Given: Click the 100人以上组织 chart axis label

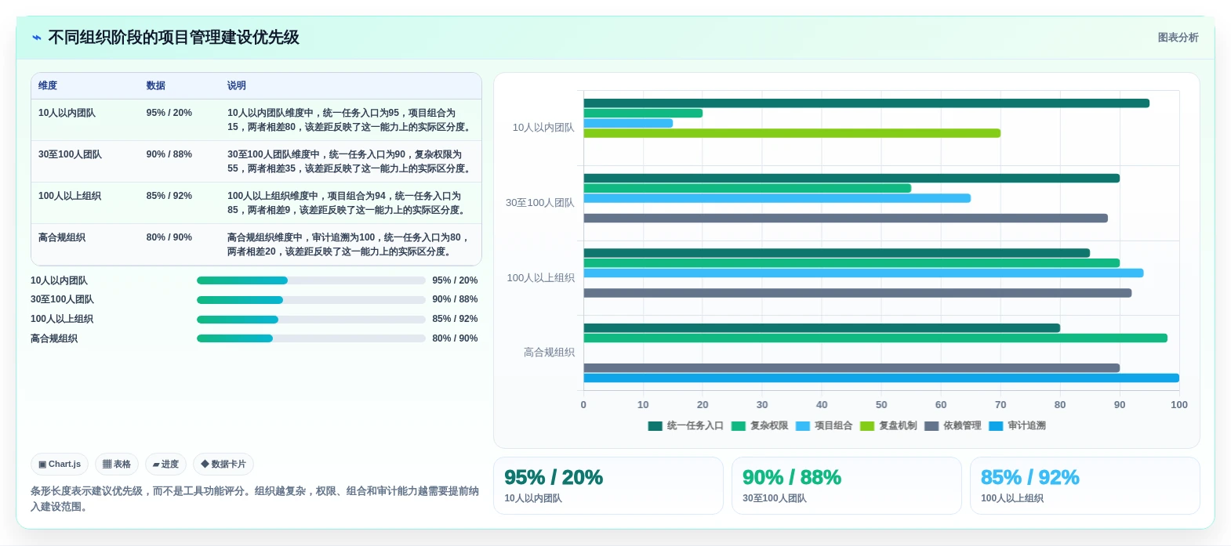Looking at the screenshot, I should tap(541, 278).
